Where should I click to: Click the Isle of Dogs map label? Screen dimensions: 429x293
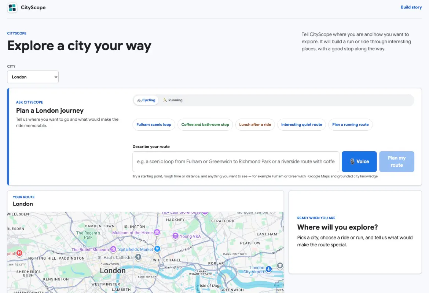(x=210, y=286)
